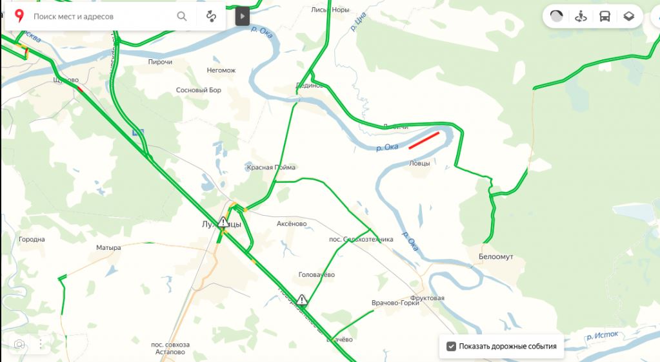This screenshot has height=362, width=660.
Task: Show public transport with the bus icon
Action: click(x=605, y=16)
